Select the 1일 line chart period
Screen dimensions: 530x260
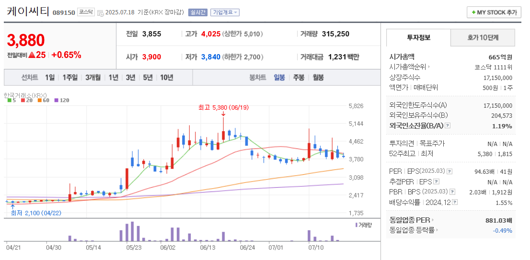50,77
